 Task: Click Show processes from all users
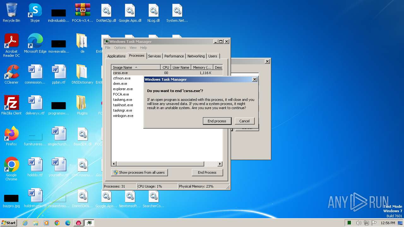coord(139,172)
